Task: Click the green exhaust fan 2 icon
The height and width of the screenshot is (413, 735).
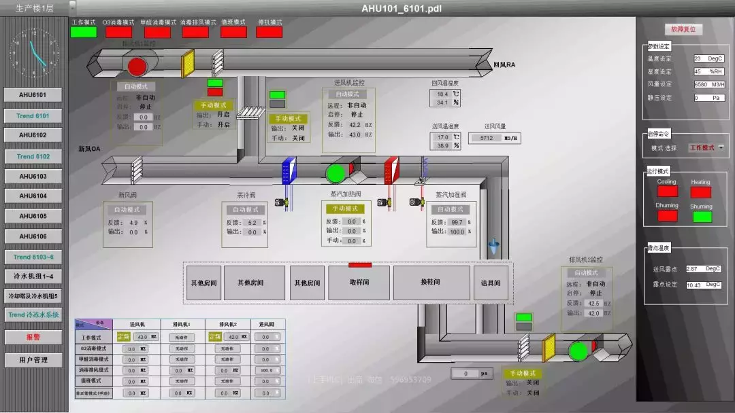Action: click(x=578, y=351)
